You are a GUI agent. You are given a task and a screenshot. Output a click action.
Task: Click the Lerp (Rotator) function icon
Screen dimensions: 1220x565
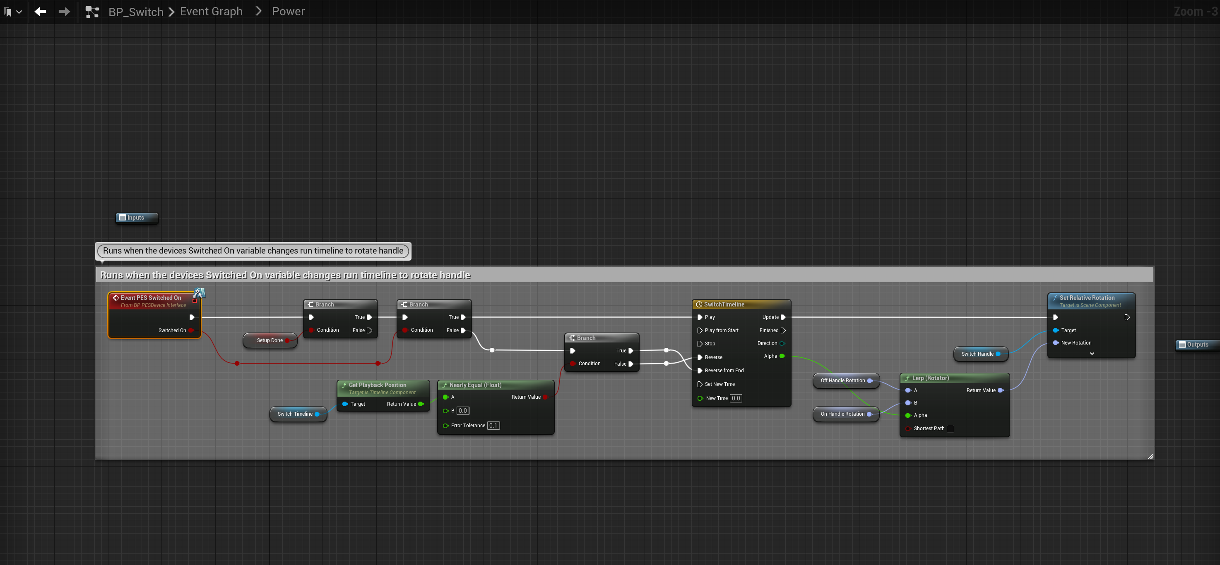tap(907, 378)
